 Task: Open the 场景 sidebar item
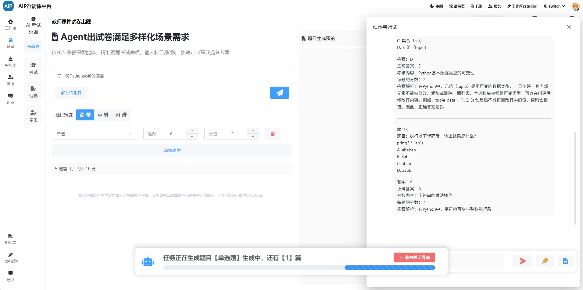pos(11,43)
